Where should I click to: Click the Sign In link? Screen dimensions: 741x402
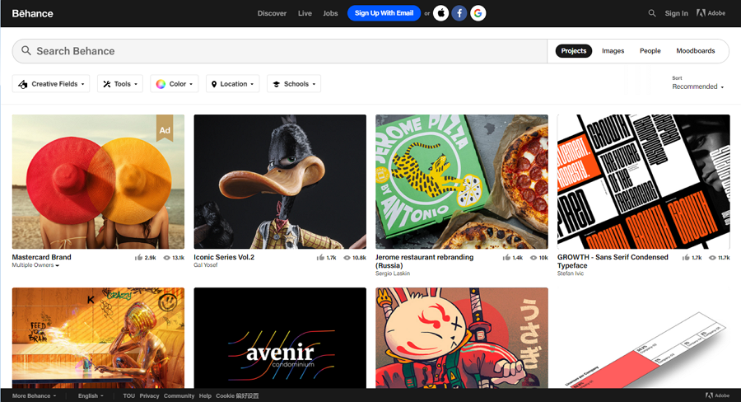point(676,13)
